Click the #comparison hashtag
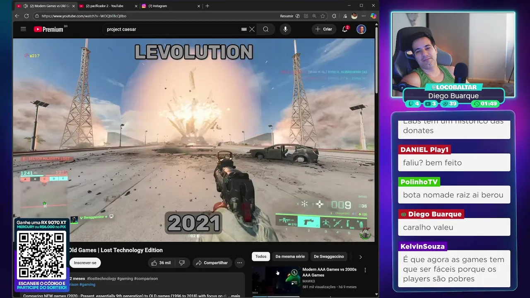The image size is (530, 298). 146,279
